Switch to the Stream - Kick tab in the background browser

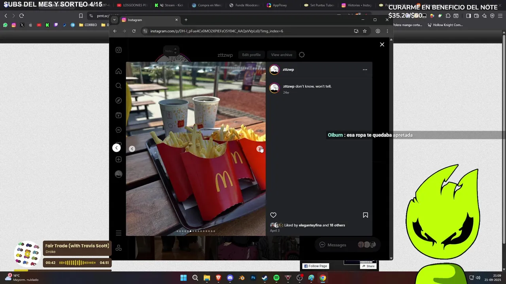169,6
